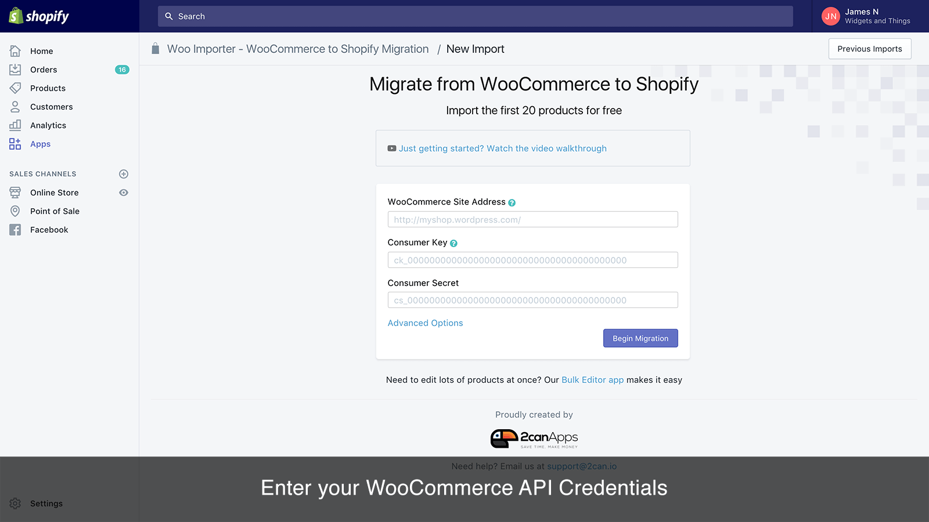Toggle Online Store visibility with the eye icon

[x=124, y=193]
